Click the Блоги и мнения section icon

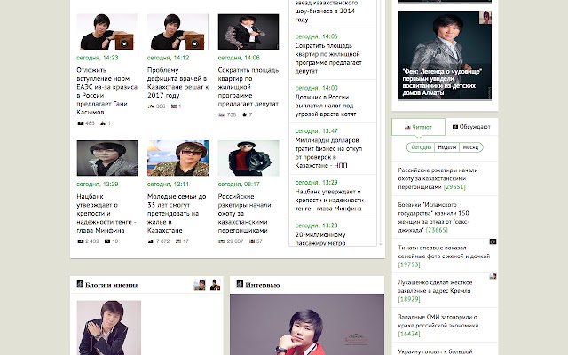80,284
